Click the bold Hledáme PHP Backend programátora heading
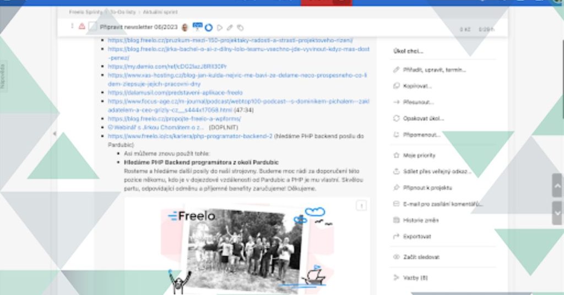564x295 pixels. click(201, 162)
